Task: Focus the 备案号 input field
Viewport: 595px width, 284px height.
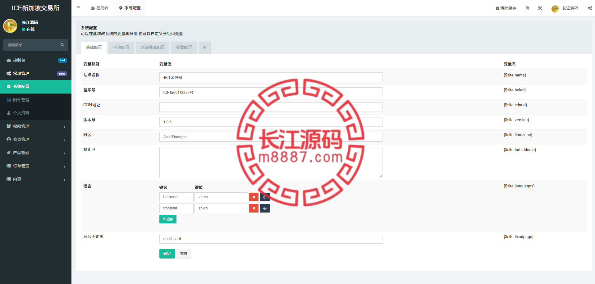Action: (271, 92)
